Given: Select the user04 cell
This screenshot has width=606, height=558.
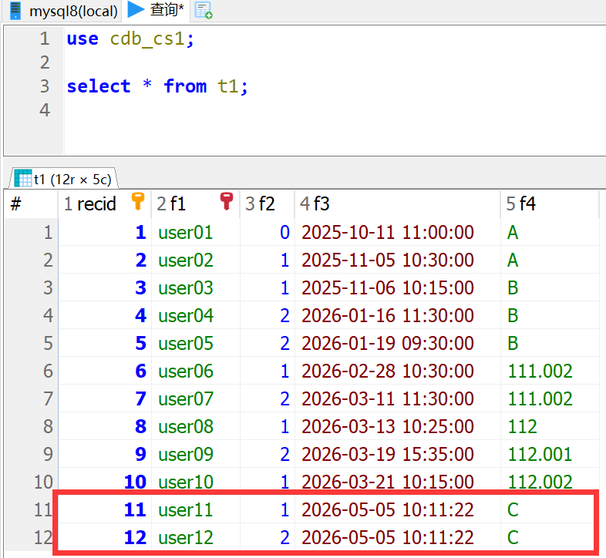Looking at the screenshot, I should [x=196, y=316].
